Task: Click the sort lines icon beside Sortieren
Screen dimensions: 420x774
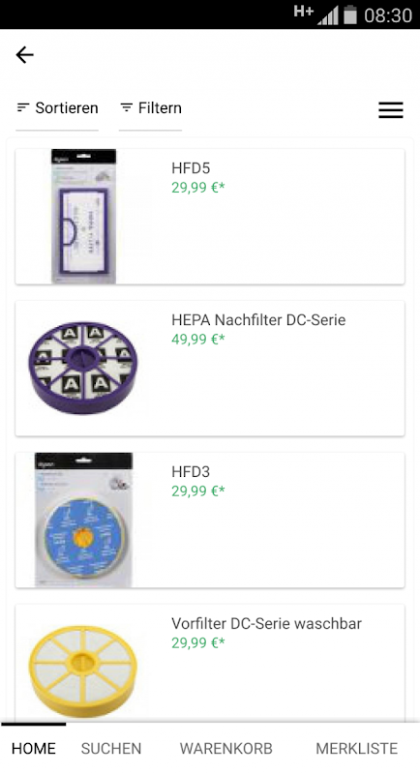Action: (x=22, y=107)
